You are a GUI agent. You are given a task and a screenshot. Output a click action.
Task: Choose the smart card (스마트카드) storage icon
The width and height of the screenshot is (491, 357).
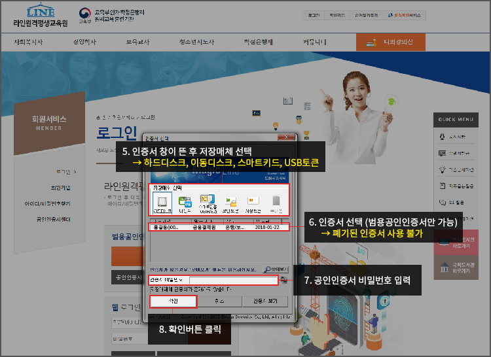(208, 202)
